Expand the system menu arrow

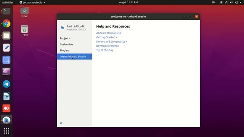(x=241, y=2)
